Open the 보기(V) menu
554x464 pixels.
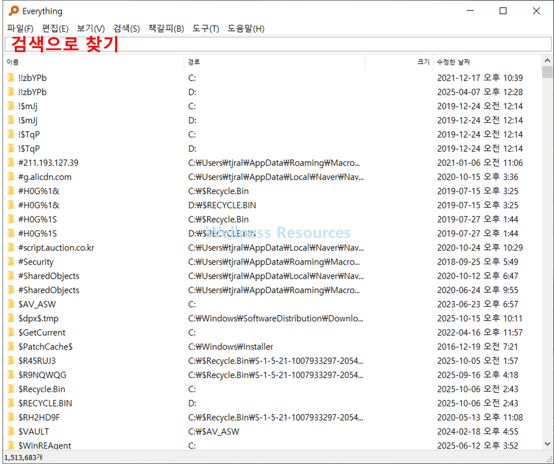[91, 28]
